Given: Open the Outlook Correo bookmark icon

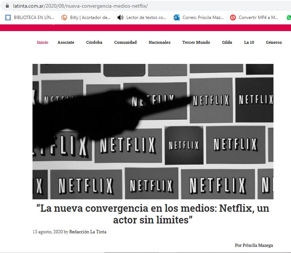Looking at the screenshot, I should [x=176, y=18].
